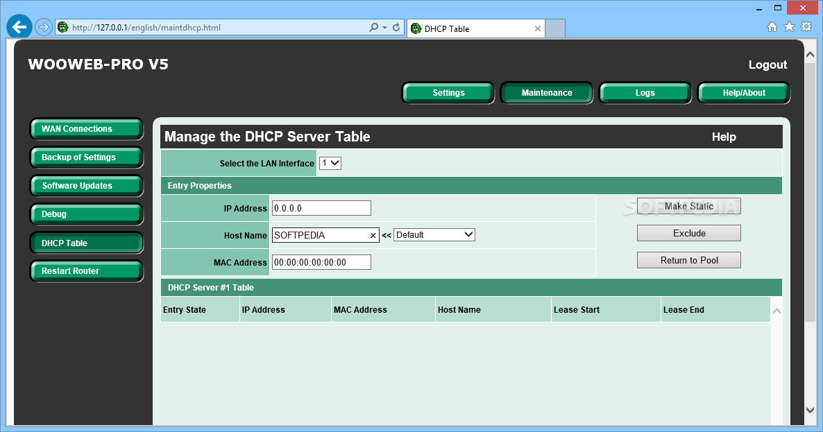Open the address bar autocomplete dropdown arrow
The image size is (823, 432).
tap(384, 27)
